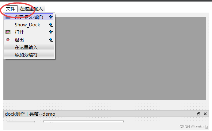The width and height of the screenshot is (212, 131).
Task: Click the 创建多文档 menu item icon
Action: pyautogui.click(x=8, y=17)
